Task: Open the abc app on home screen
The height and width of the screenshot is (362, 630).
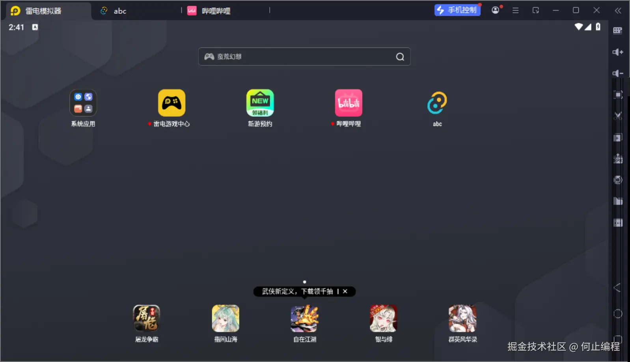Action: pos(437,103)
